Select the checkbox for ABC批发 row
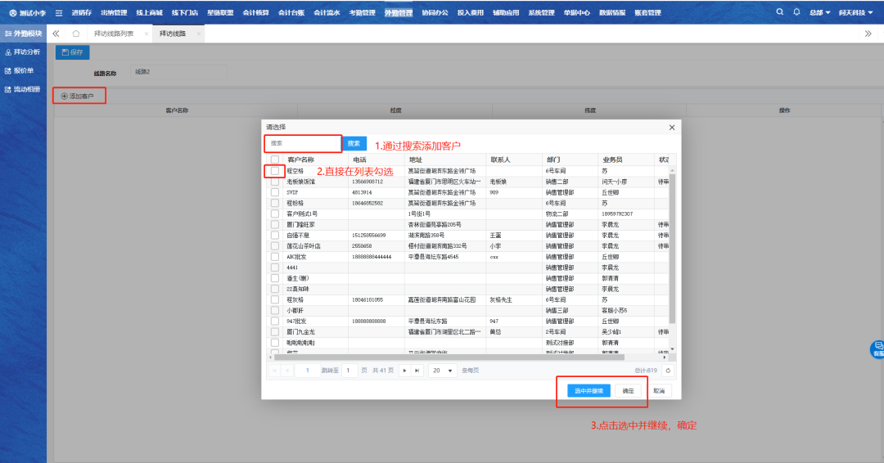 [x=275, y=257]
